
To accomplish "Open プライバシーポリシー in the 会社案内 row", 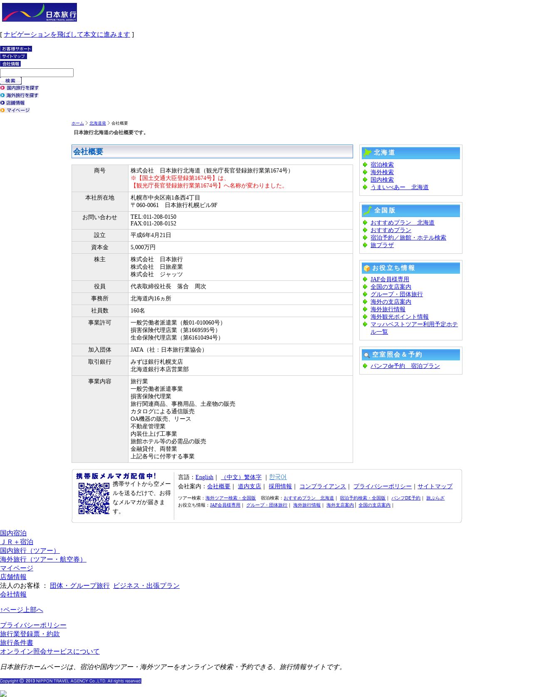I will coord(383,486).
